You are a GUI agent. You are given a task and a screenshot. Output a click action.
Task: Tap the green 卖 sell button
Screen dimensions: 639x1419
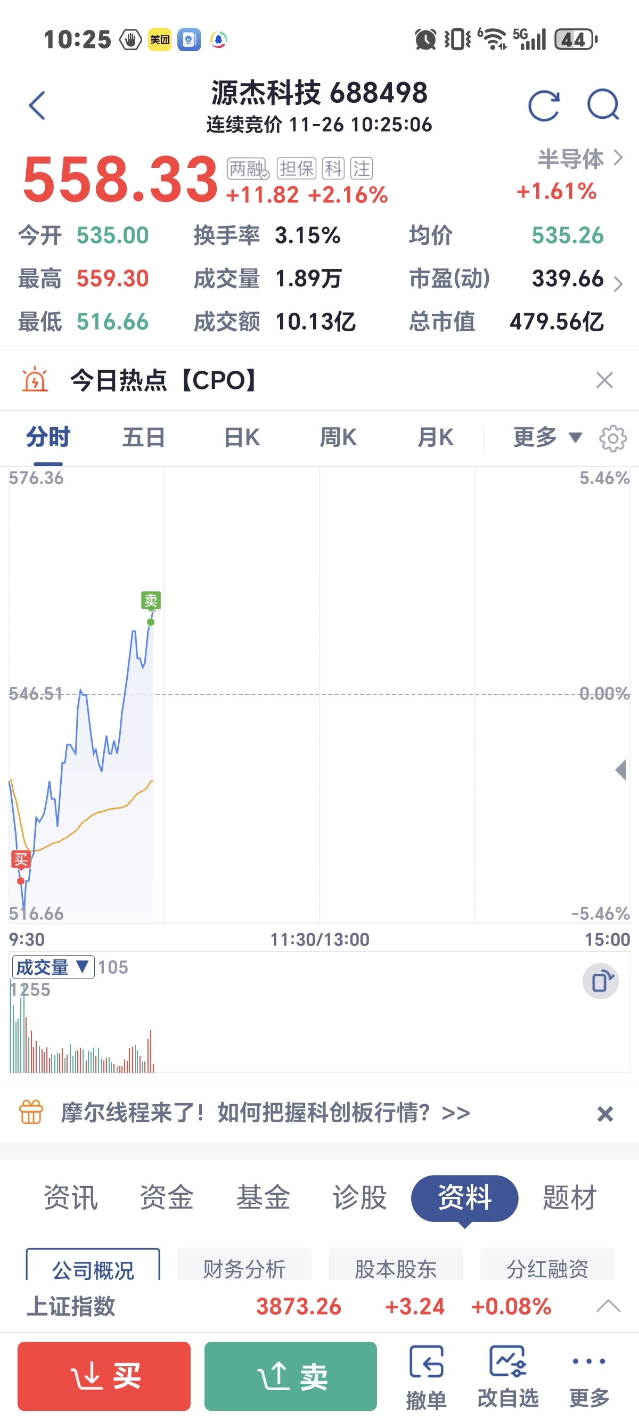pos(291,1375)
